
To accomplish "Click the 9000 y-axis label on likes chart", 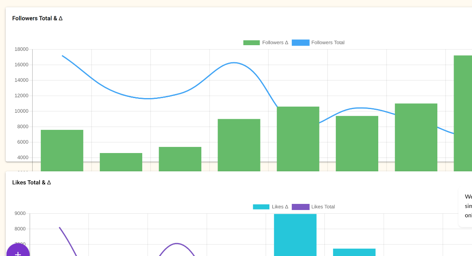I will (x=20, y=213).
